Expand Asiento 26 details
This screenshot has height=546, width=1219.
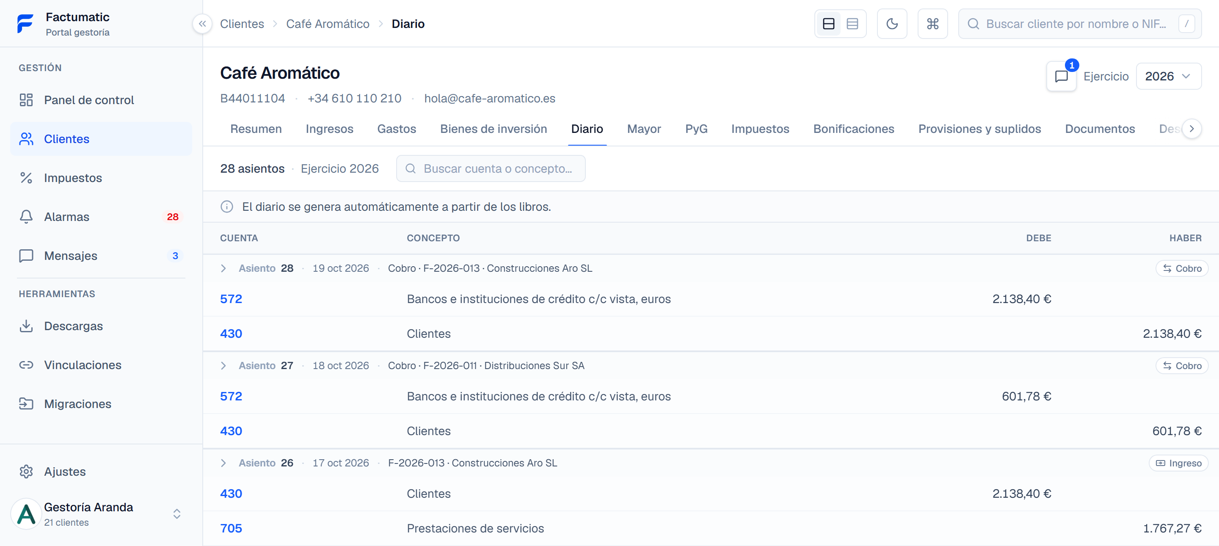click(x=223, y=463)
